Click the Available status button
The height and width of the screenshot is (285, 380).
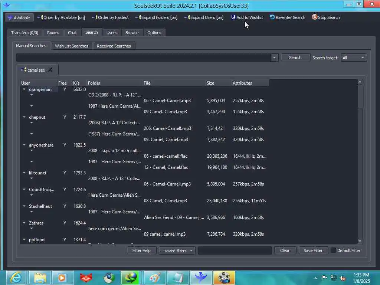pos(19,18)
